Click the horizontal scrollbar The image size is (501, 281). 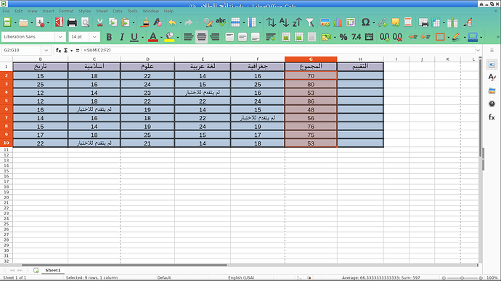(x=124, y=265)
